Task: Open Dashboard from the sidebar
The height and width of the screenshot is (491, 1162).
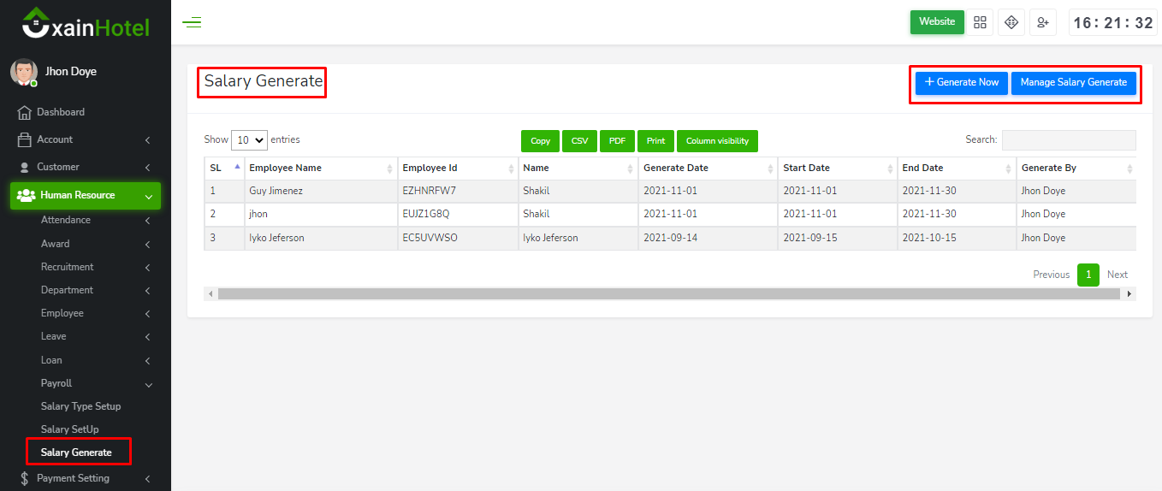Action: click(x=60, y=112)
